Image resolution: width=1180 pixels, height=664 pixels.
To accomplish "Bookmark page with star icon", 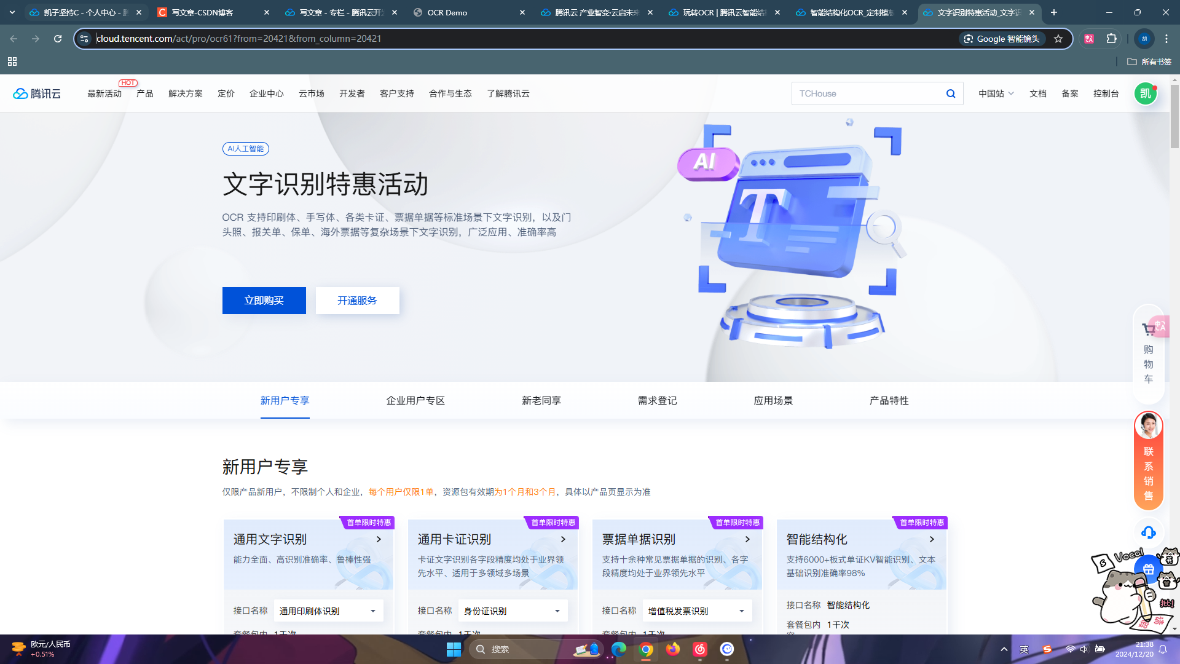I will coord(1058,39).
